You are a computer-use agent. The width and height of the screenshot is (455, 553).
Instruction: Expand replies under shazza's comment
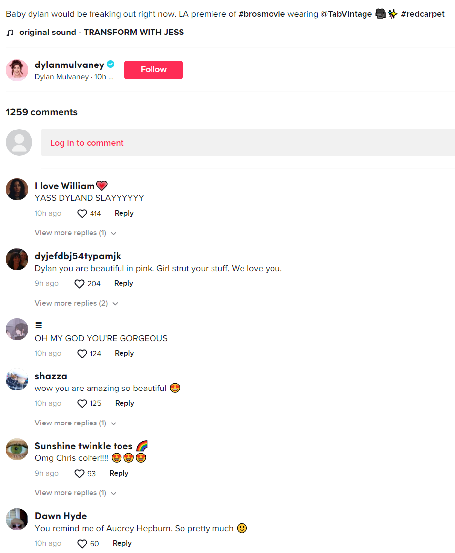point(75,423)
